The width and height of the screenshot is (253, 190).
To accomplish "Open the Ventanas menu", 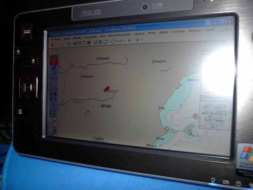I will pos(195,31).
